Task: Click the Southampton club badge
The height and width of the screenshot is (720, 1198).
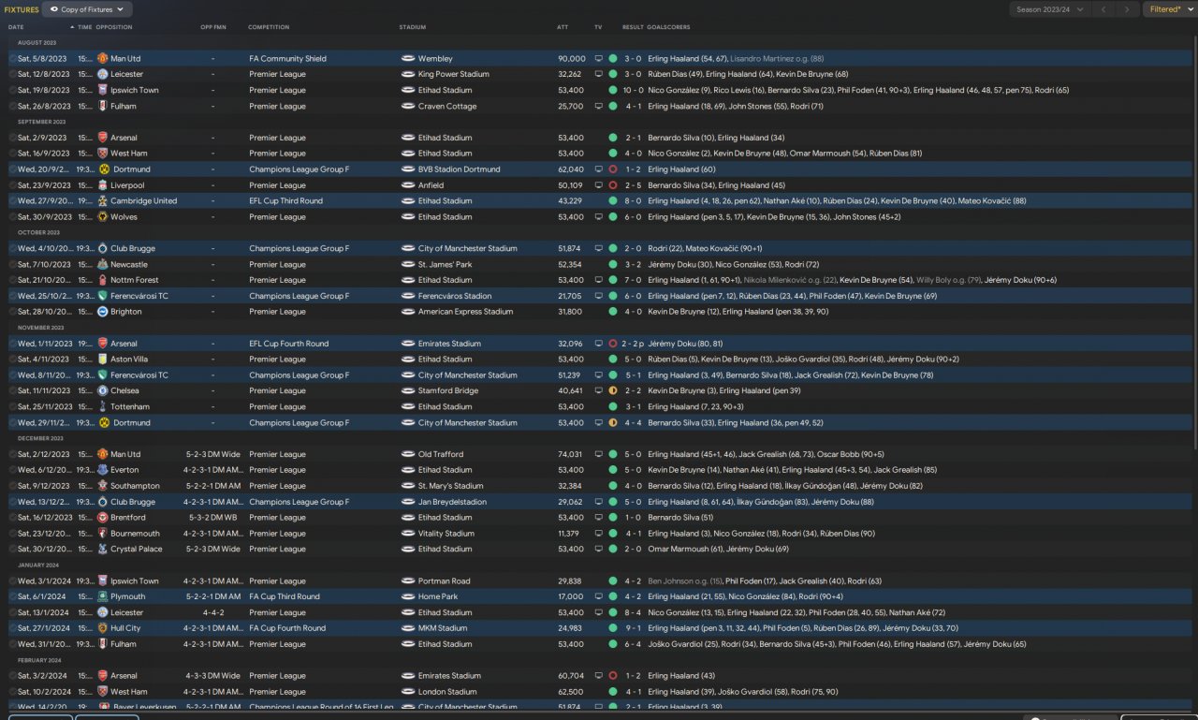Action: click(x=103, y=486)
